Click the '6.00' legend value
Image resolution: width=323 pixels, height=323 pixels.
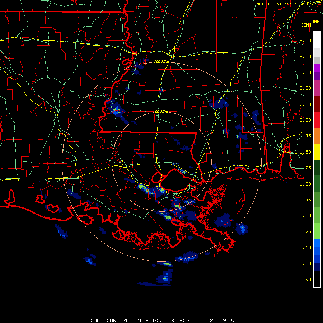305,56
